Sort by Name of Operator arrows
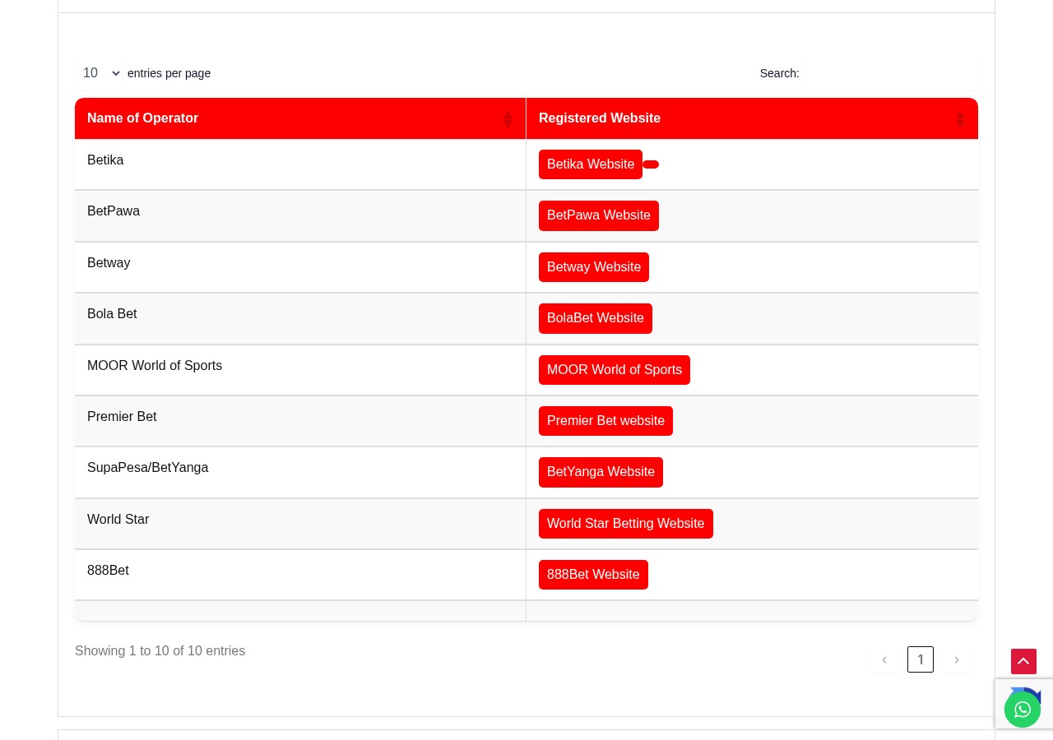This screenshot has height=740, width=1053. click(x=508, y=119)
